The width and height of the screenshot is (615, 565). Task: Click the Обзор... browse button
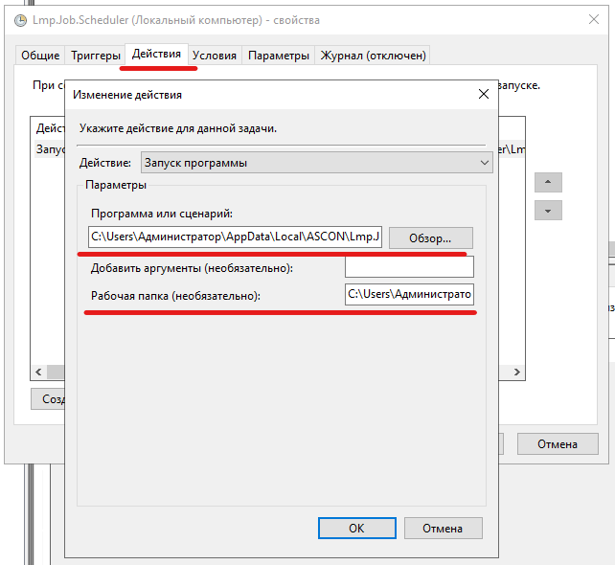click(x=431, y=238)
